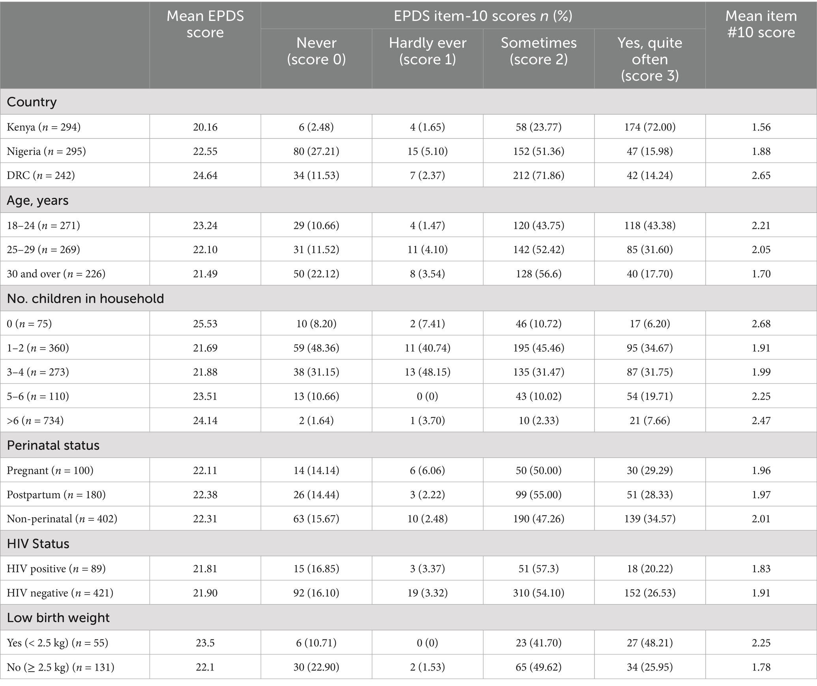
Task: Select the Hardly ever (score 1) header
Action: click(x=428, y=51)
